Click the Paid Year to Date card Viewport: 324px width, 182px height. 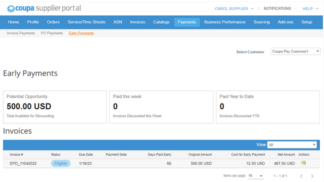(x=268, y=107)
